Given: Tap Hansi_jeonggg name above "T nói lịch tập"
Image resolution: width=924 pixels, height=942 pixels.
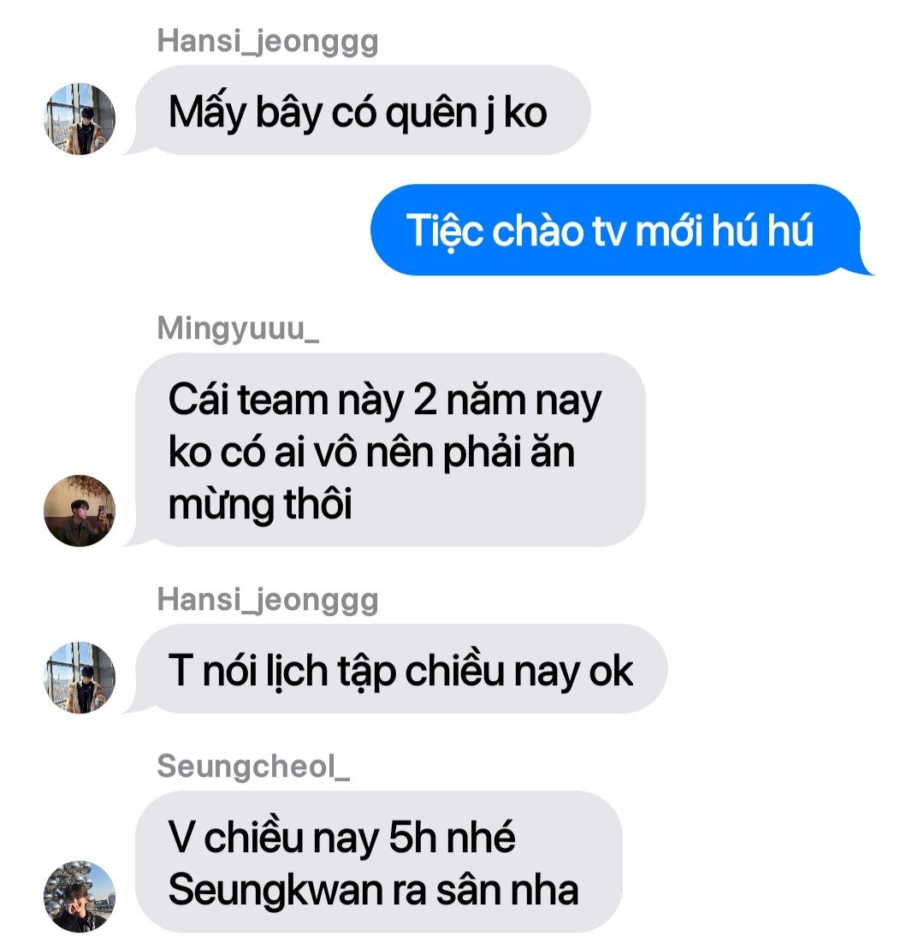Looking at the screenshot, I should click(267, 600).
